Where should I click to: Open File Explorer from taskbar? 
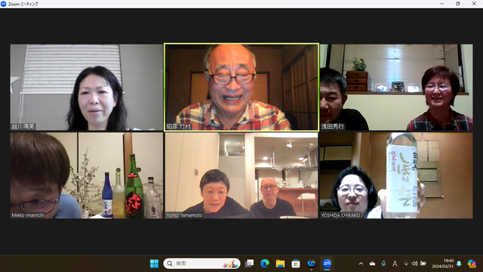click(280, 264)
